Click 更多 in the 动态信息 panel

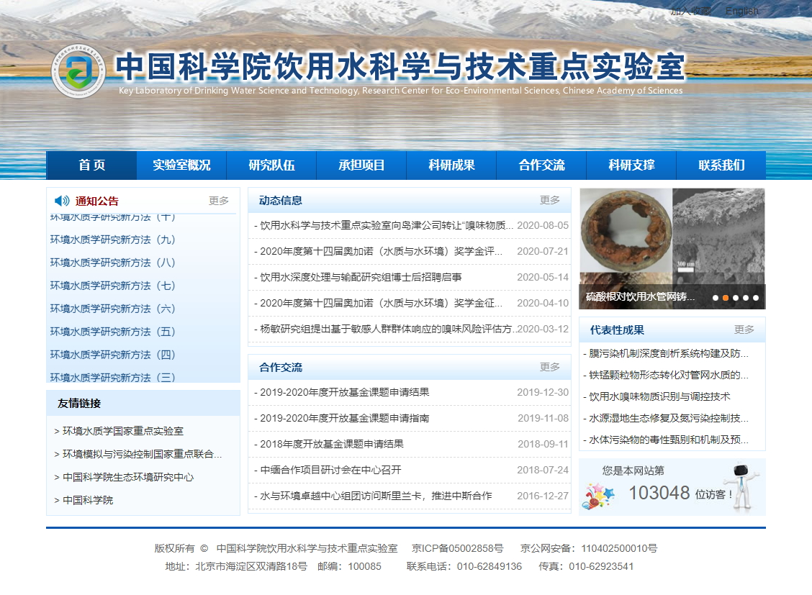click(549, 200)
